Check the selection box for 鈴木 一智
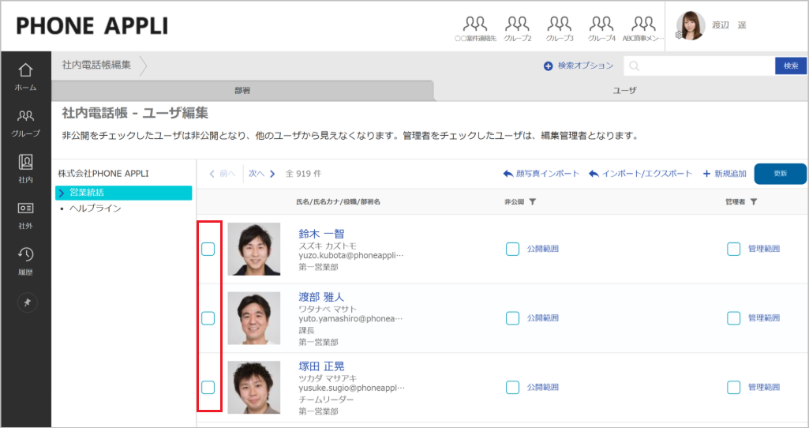809x428 pixels. coord(208,250)
